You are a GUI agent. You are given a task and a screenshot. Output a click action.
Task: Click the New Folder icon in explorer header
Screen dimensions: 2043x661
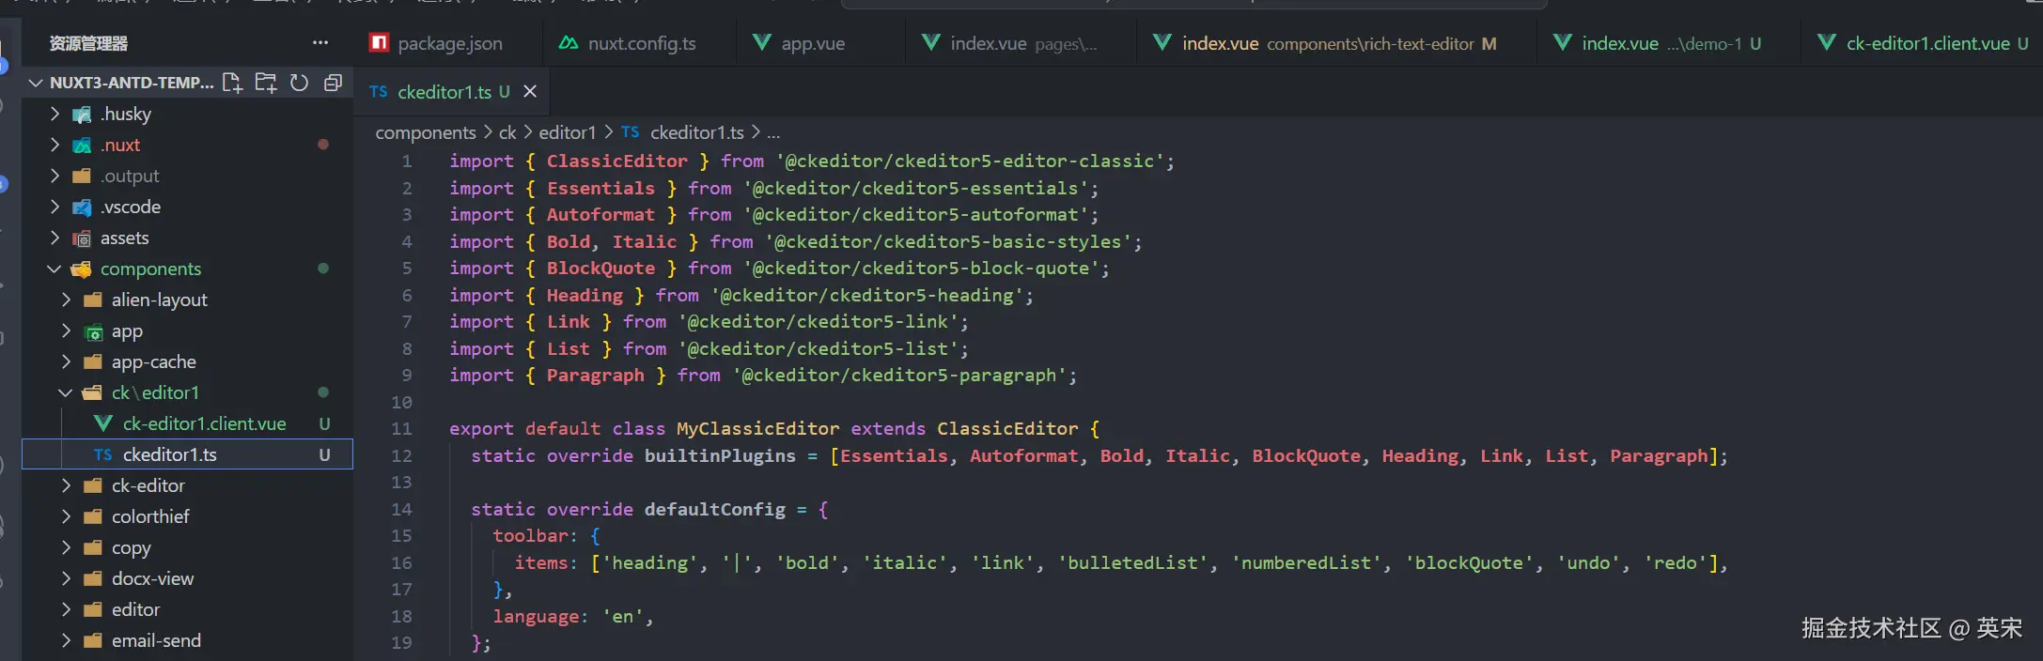266,83
